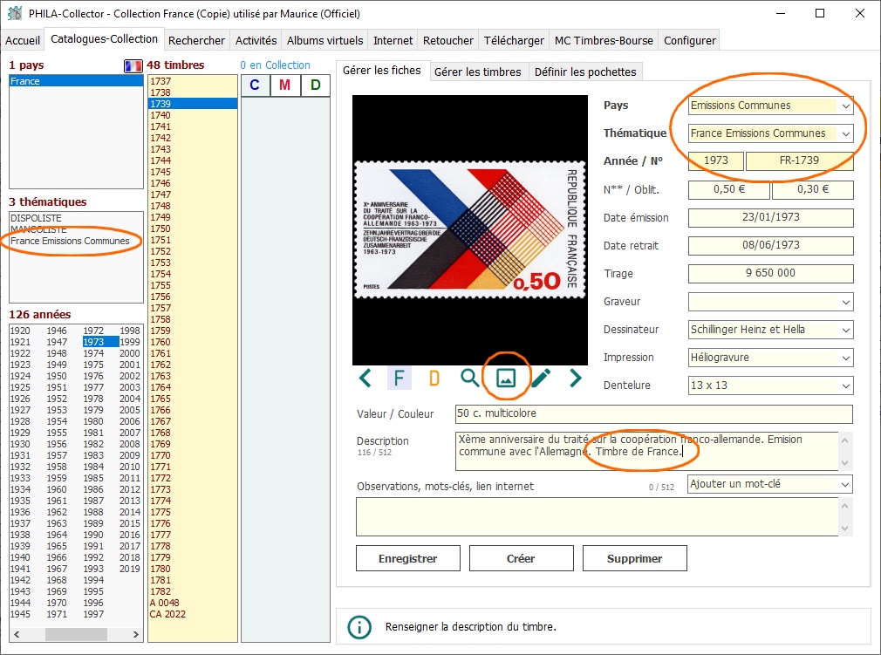Select France in the pays list
The image size is (881, 655).
tap(76, 81)
